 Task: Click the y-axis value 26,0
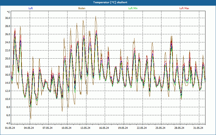[8, 34]
